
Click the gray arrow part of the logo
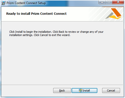(109, 16)
